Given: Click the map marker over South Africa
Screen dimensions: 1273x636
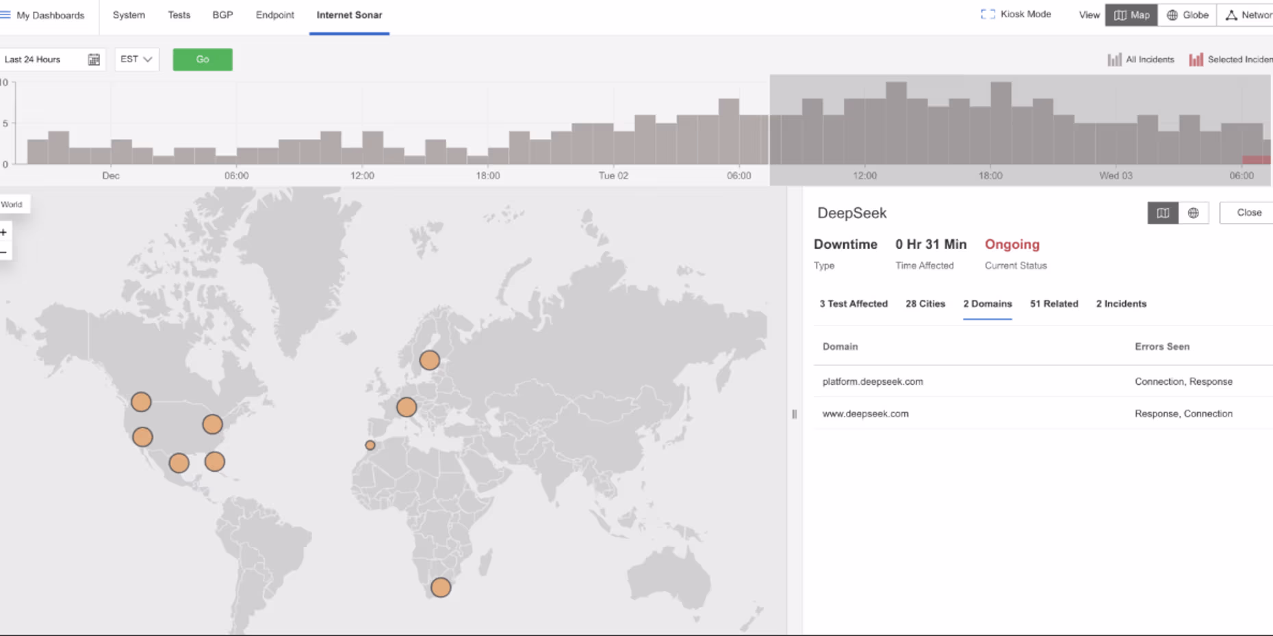Looking at the screenshot, I should click(441, 587).
